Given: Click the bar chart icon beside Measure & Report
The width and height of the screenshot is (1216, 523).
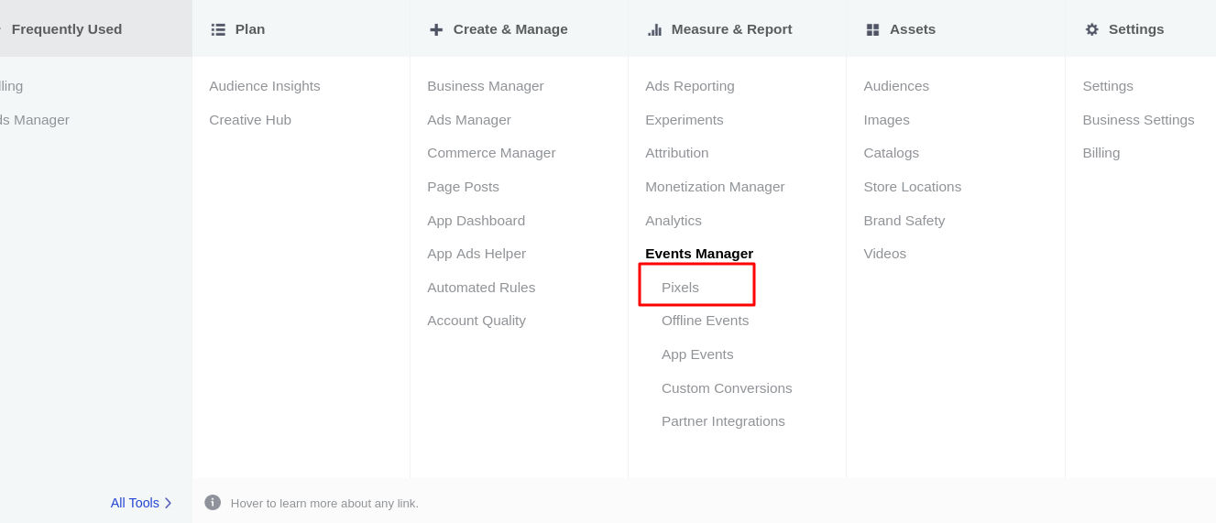Looking at the screenshot, I should coord(654,29).
